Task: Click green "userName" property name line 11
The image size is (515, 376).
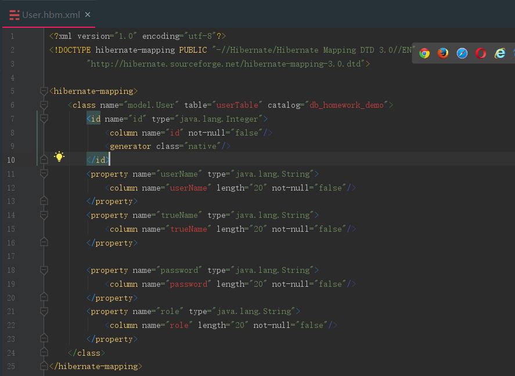Action: click(x=179, y=174)
